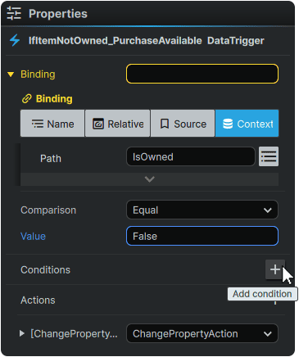Collapse the Binding section triangle
Image resolution: width=299 pixels, height=357 pixels.
tap(11, 75)
